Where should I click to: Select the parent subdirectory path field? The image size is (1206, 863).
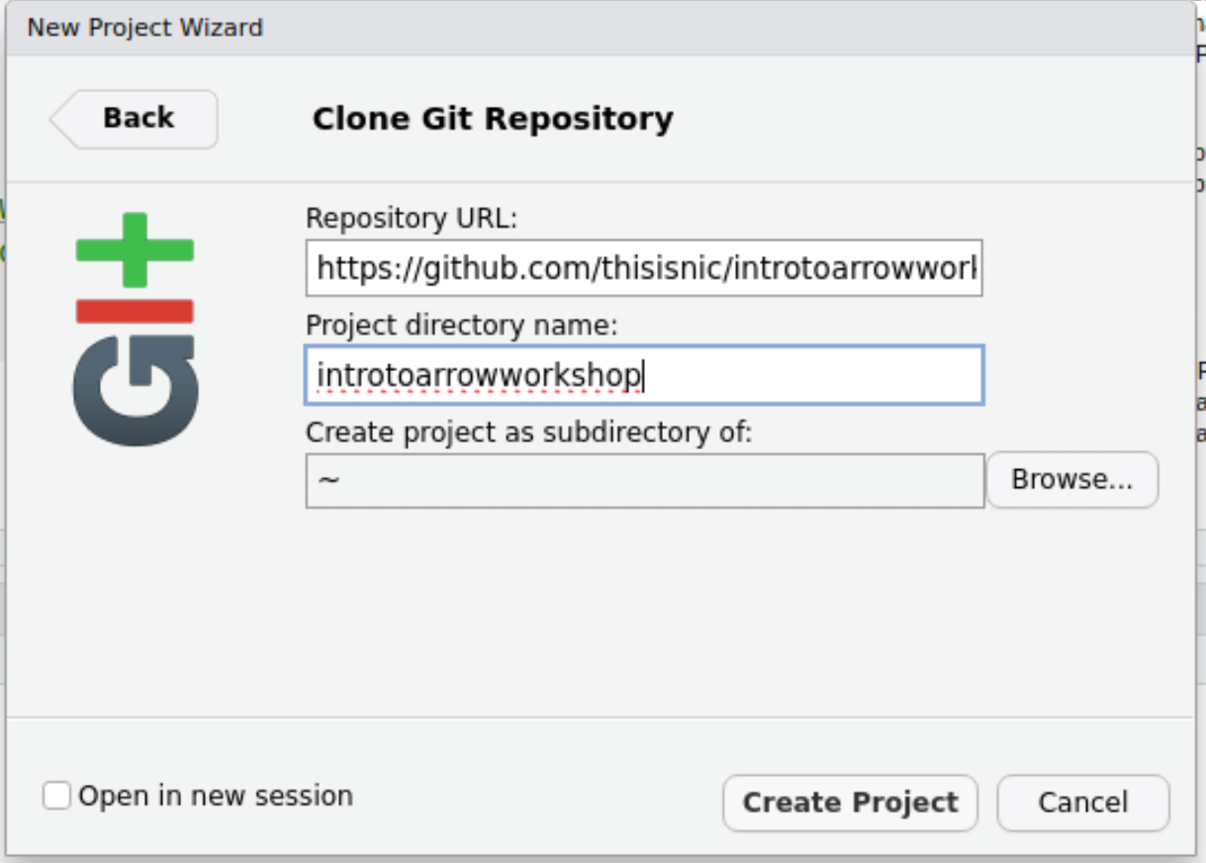pyautogui.click(x=645, y=481)
